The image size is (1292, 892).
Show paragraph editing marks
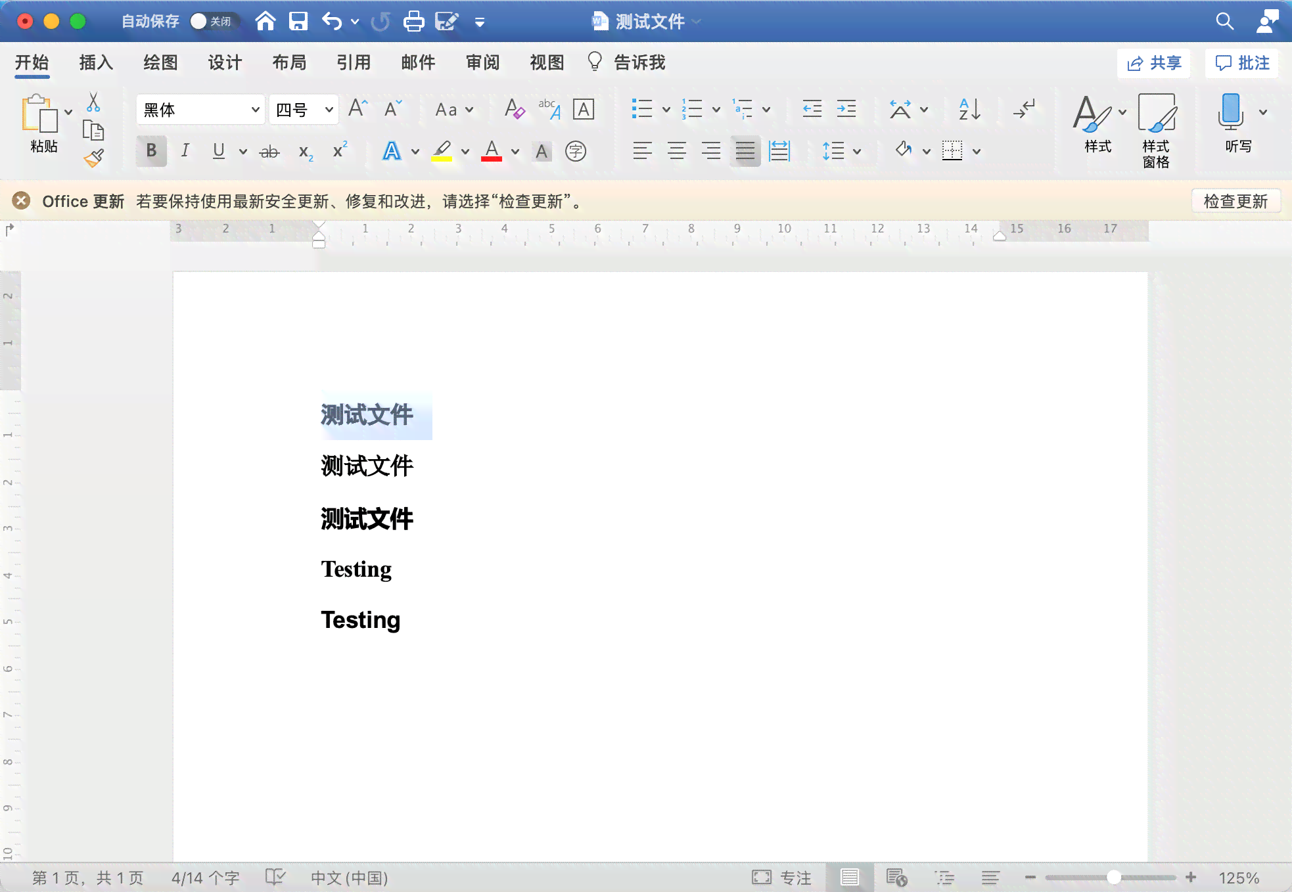[x=1024, y=109]
